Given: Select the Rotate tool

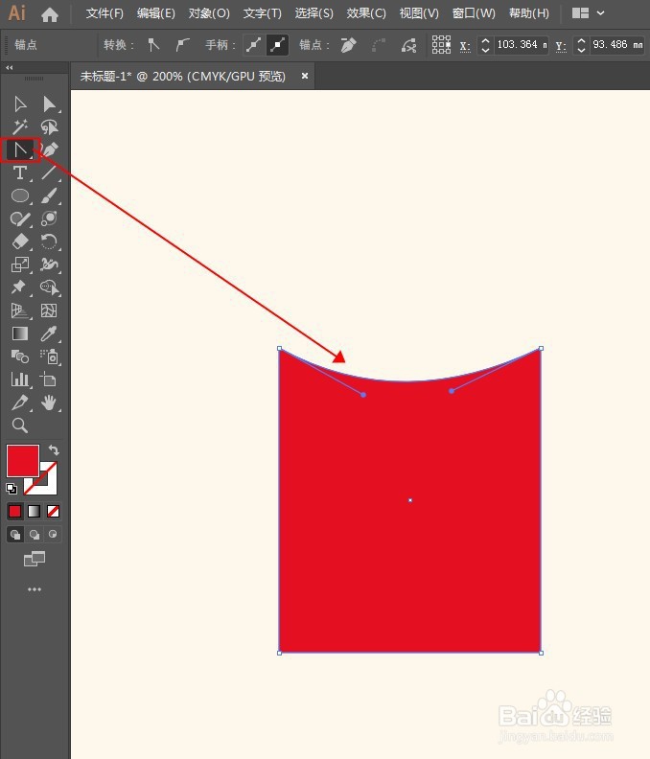Looking at the screenshot, I should [x=50, y=241].
